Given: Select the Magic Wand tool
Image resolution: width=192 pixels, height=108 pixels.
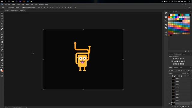Looking at the screenshot, I should [x=2, y=21].
